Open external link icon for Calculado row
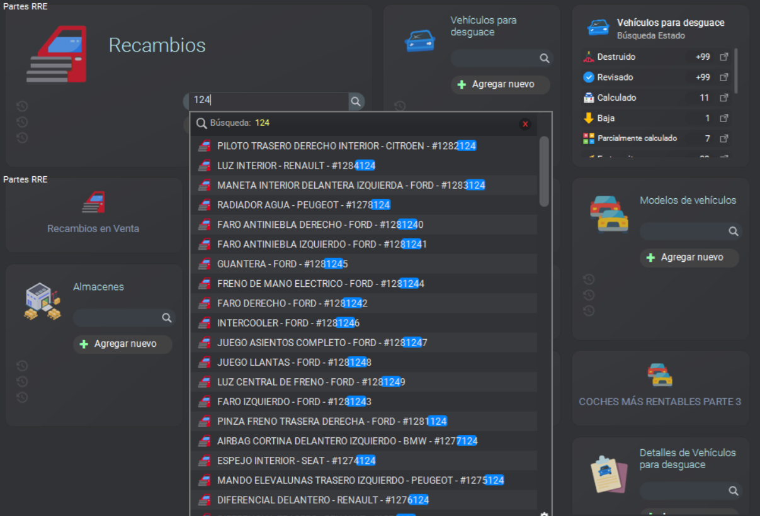760x516 pixels. (x=724, y=98)
